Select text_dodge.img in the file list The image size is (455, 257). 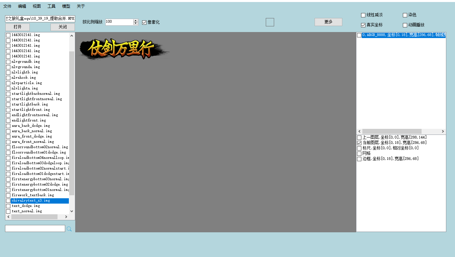(x=26, y=206)
